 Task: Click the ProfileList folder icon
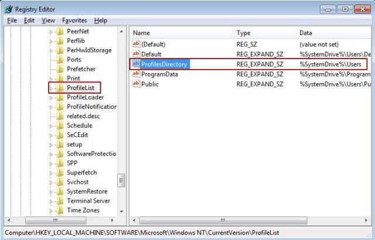tap(60, 88)
